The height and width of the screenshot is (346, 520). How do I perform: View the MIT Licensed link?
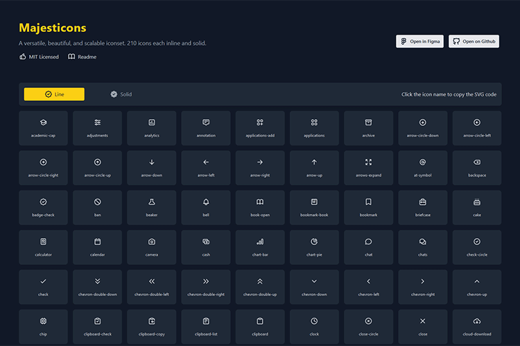tap(39, 57)
